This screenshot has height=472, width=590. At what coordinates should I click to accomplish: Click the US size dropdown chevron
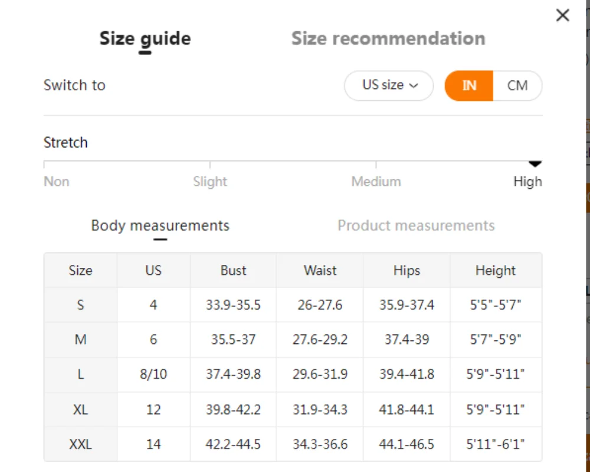click(x=414, y=86)
